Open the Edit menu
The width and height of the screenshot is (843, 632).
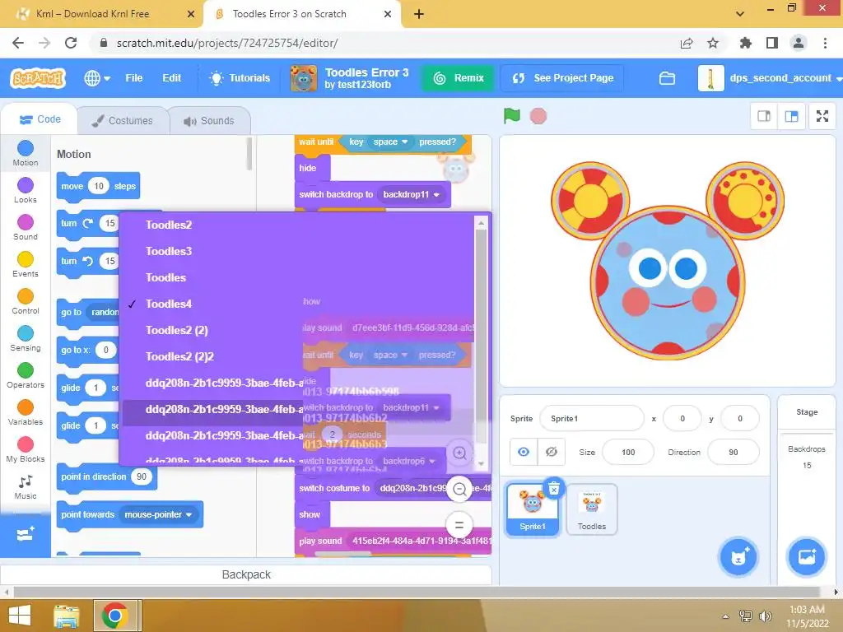(x=171, y=78)
